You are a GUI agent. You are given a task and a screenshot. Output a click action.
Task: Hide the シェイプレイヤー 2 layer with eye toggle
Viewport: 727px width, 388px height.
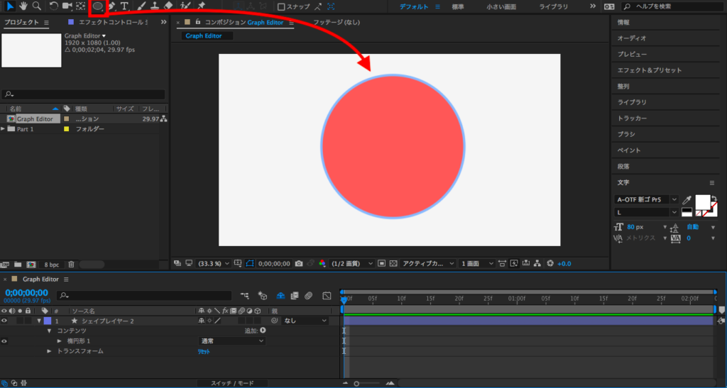(x=4, y=321)
